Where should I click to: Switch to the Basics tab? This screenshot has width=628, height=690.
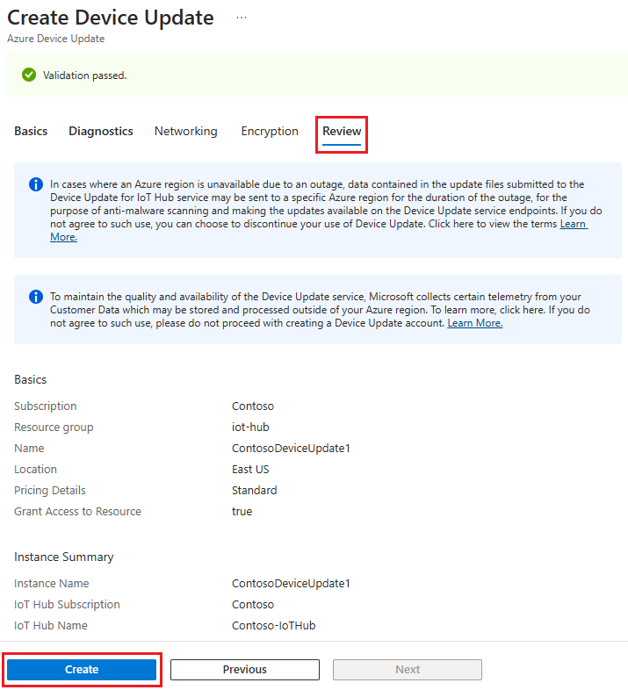click(x=31, y=131)
